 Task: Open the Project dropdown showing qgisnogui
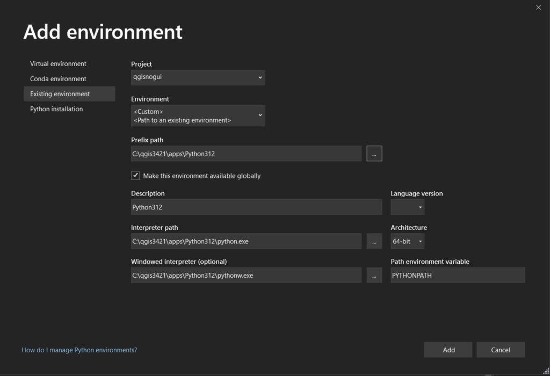pos(198,77)
